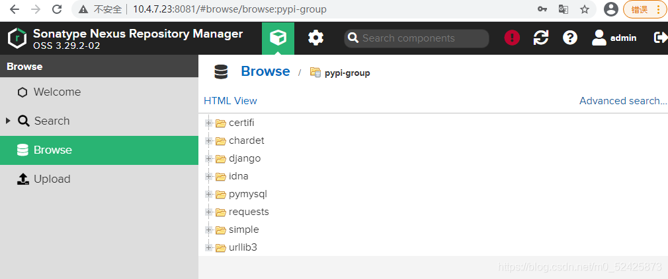Open server administration gear icon

click(316, 38)
